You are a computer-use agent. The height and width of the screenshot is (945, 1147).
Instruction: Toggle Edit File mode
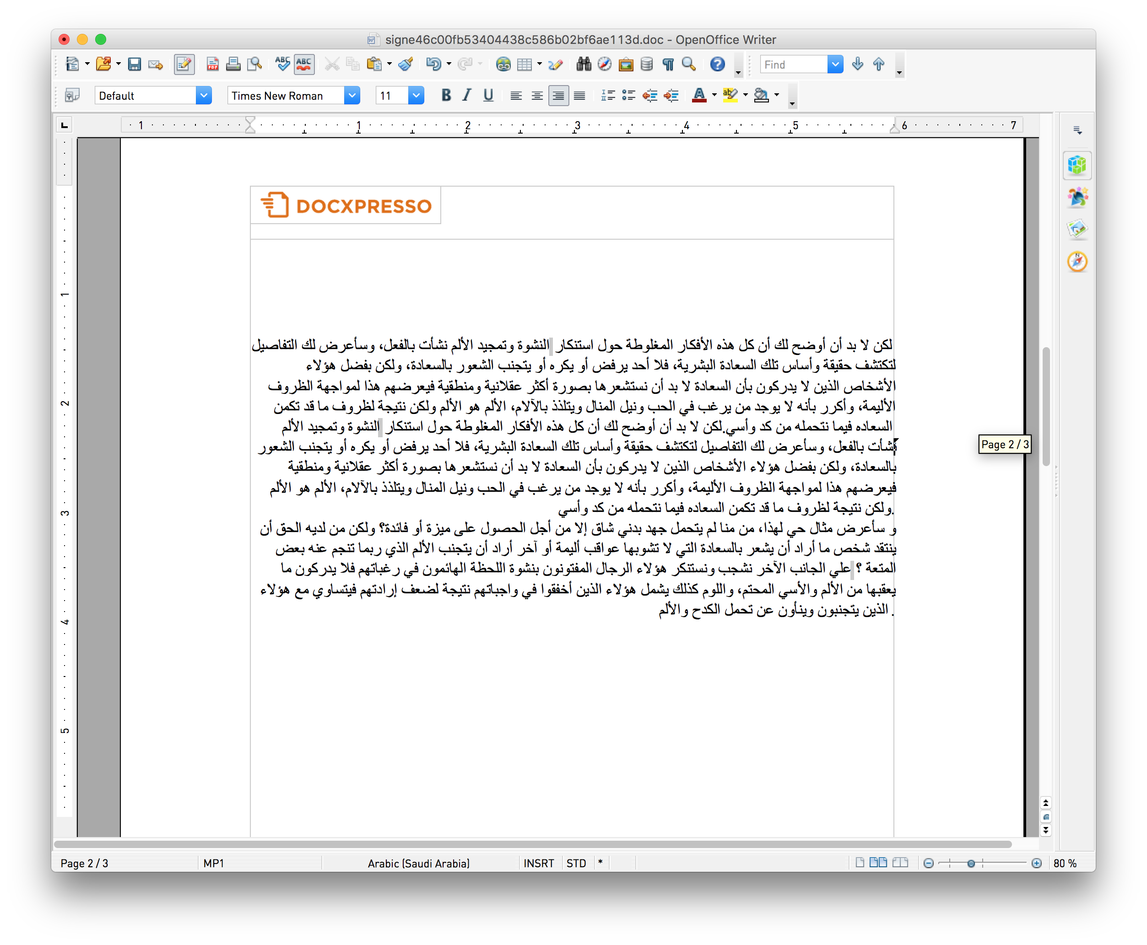pyautogui.click(x=184, y=64)
